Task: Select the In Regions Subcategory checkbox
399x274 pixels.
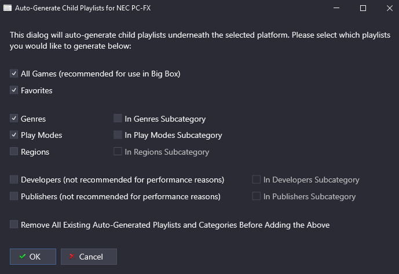Action: (118, 152)
